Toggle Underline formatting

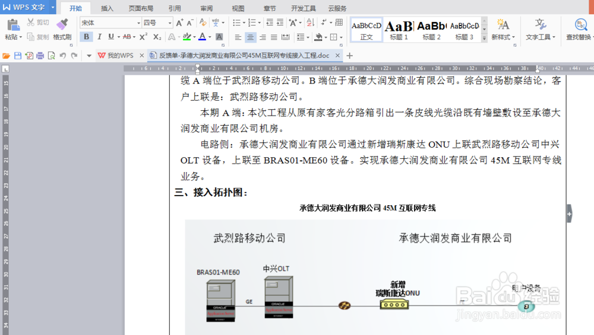click(110, 37)
